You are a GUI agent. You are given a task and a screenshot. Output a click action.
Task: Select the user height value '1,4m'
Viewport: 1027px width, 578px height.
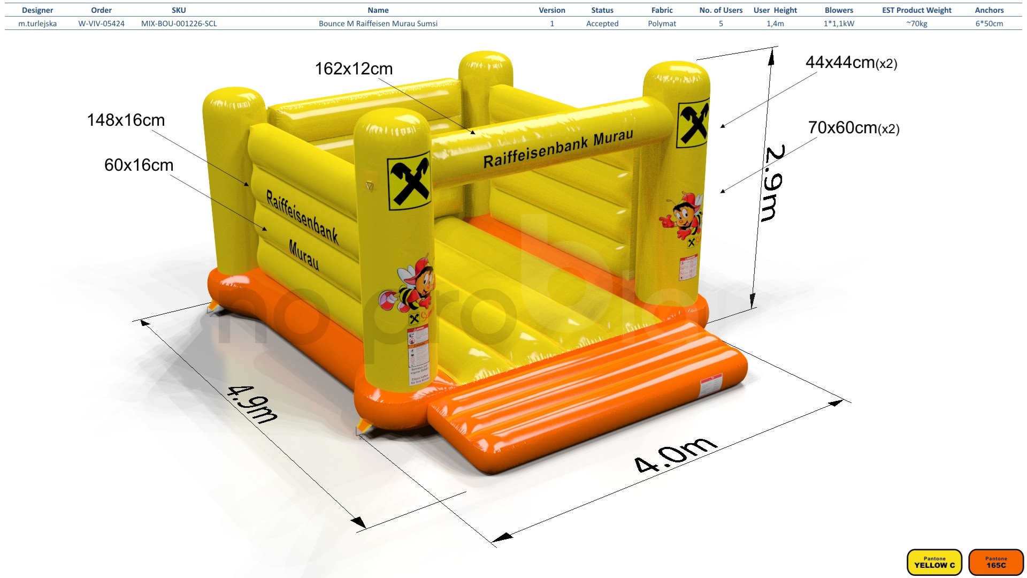(775, 24)
